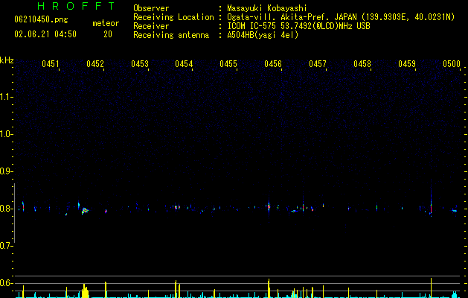Click observer name Masayuki Kobayashi

(x=267, y=8)
